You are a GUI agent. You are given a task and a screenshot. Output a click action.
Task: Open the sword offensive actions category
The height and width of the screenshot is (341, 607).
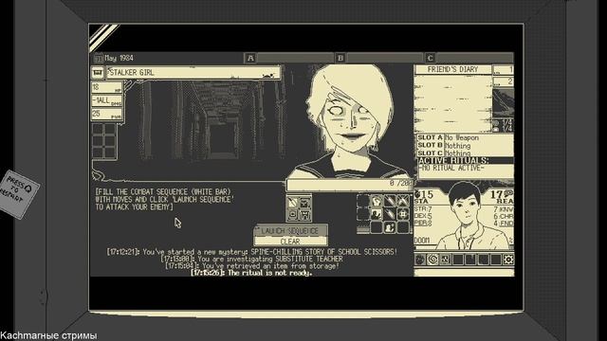pyautogui.click(x=293, y=203)
